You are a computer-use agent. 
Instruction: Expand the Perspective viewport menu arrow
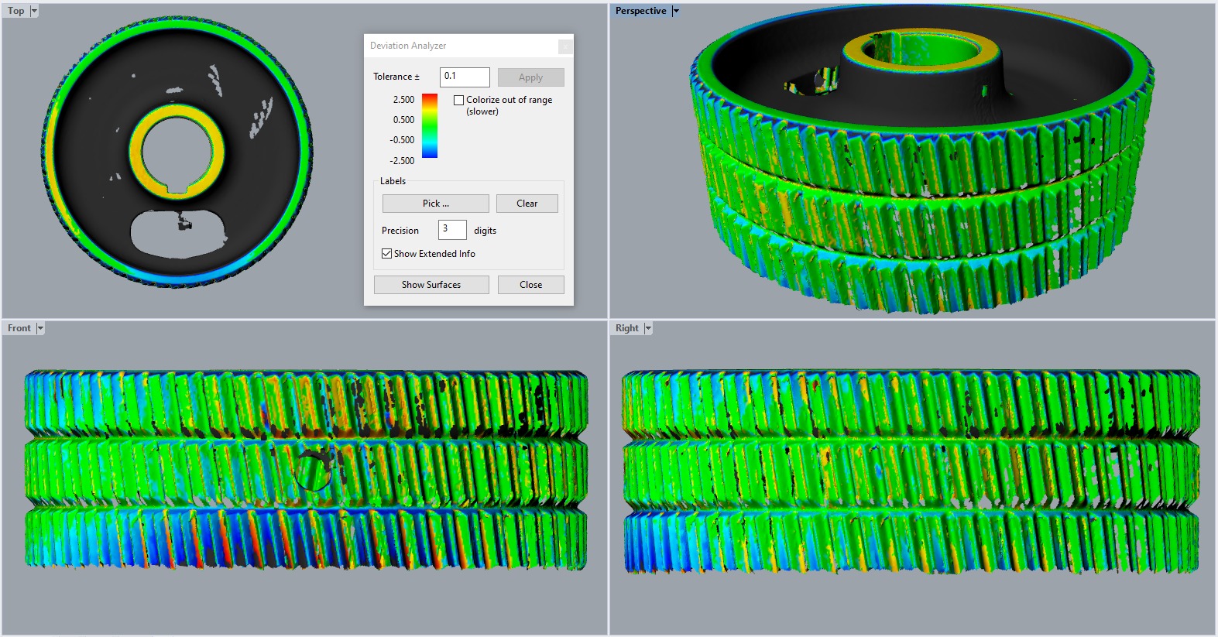tap(675, 11)
